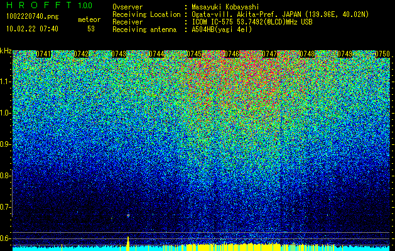Click the tall yellow spike in the power graph
Screen dimensions: 395x251
coord(128,243)
